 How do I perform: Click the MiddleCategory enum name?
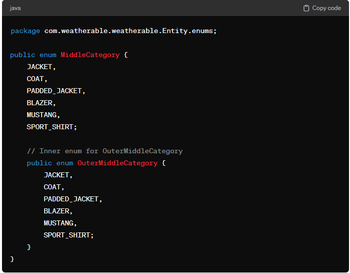[90, 55]
